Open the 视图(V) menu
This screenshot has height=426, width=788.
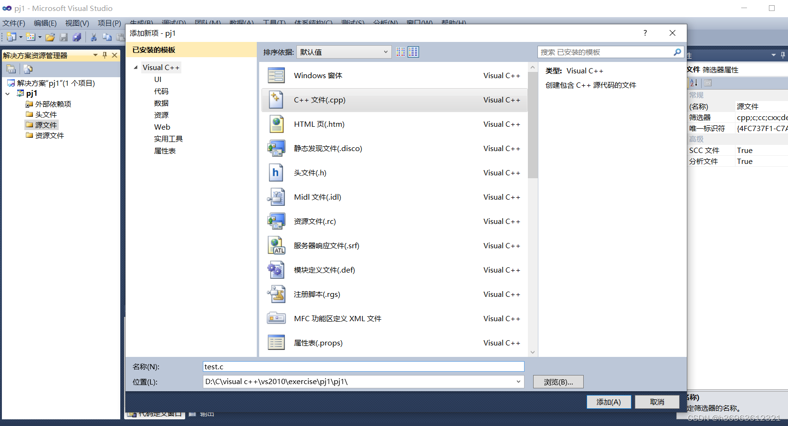tap(77, 23)
